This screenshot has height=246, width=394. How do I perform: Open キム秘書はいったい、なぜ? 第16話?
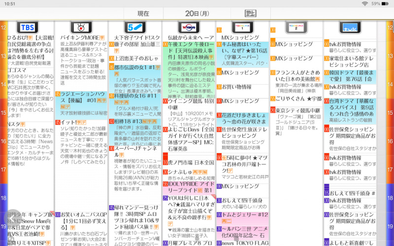tap(243, 55)
